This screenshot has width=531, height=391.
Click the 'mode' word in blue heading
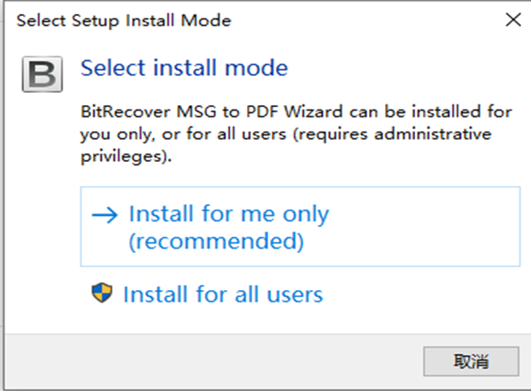tap(257, 68)
